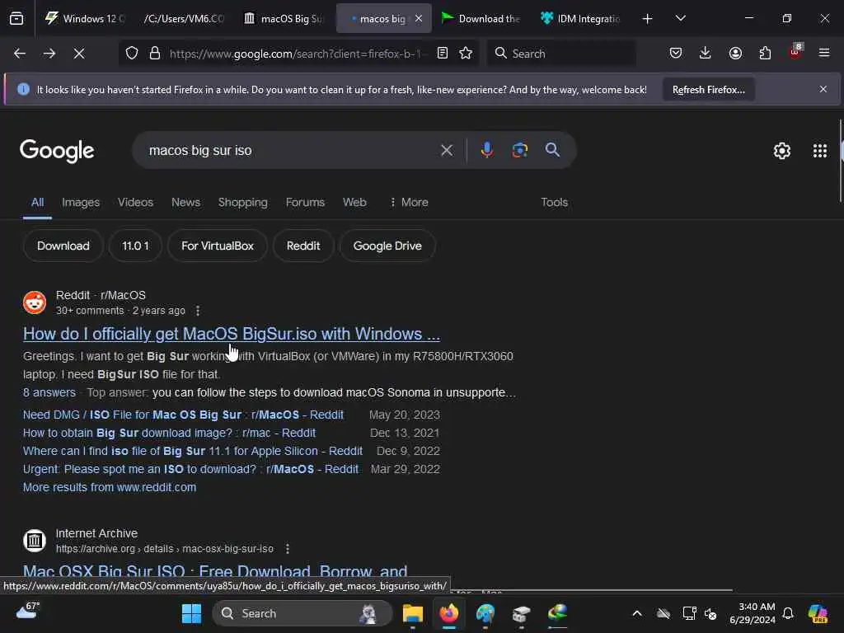Open File Explorer from taskbar

coord(413,613)
